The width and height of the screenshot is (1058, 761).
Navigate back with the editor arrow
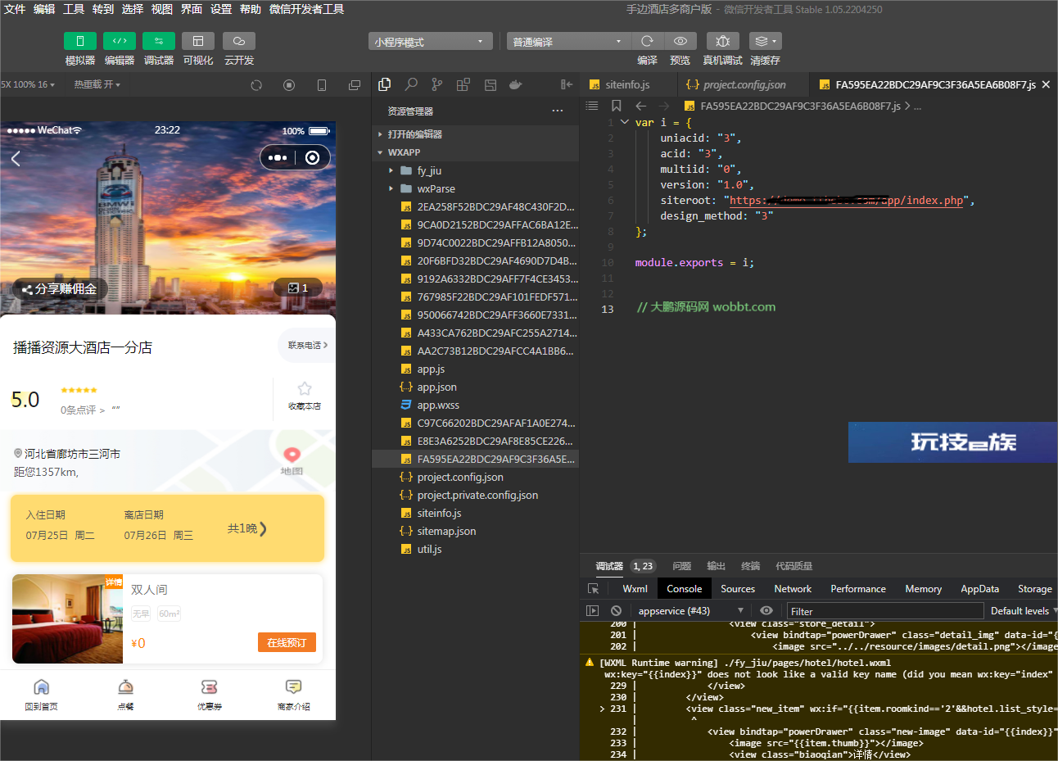tap(641, 106)
